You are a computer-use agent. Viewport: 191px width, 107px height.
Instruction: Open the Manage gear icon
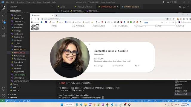[x=3, y=96]
